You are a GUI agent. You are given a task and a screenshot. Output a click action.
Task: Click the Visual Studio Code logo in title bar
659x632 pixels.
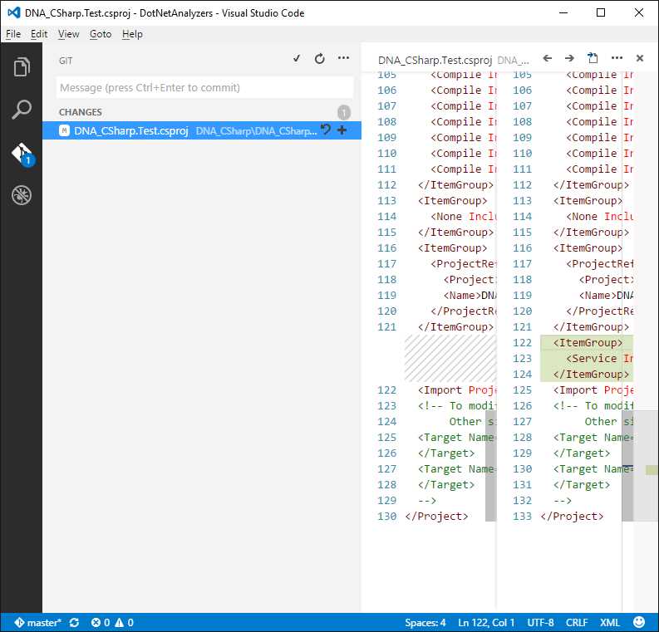pyautogui.click(x=14, y=12)
